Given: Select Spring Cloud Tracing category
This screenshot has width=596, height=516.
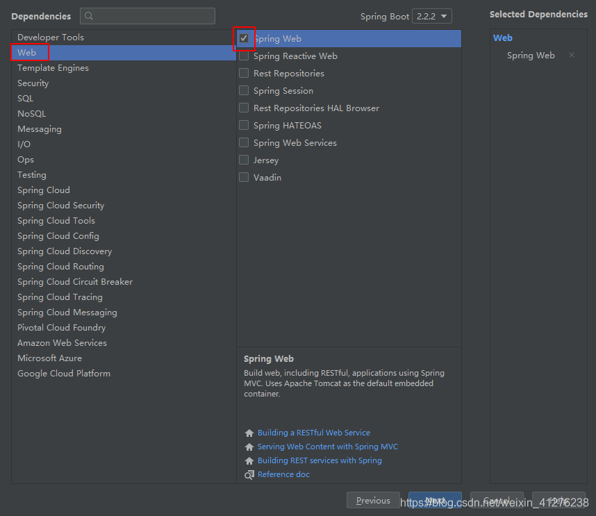Looking at the screenshot, I should (x=124, y=297).
